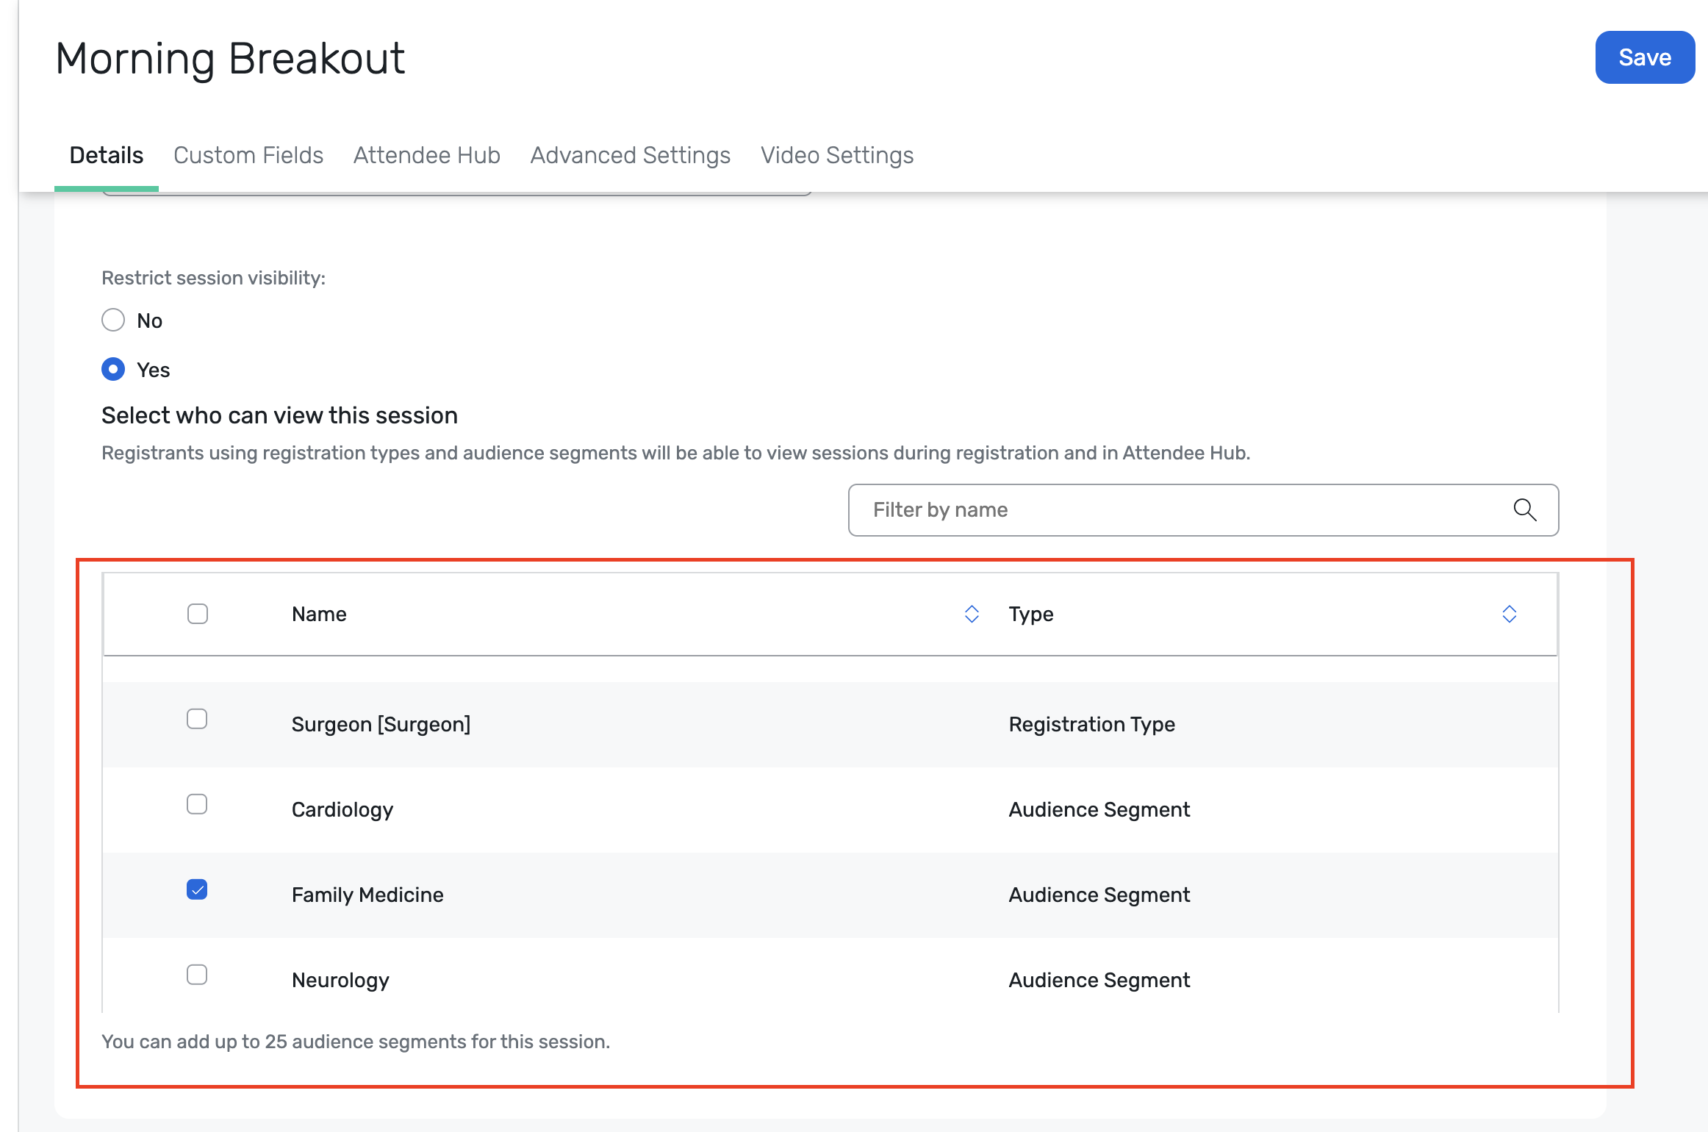The image size is (1708, 1132).
Task: Select the Surgeon [Surgeon] name text
Action: (x=381, y=724)
